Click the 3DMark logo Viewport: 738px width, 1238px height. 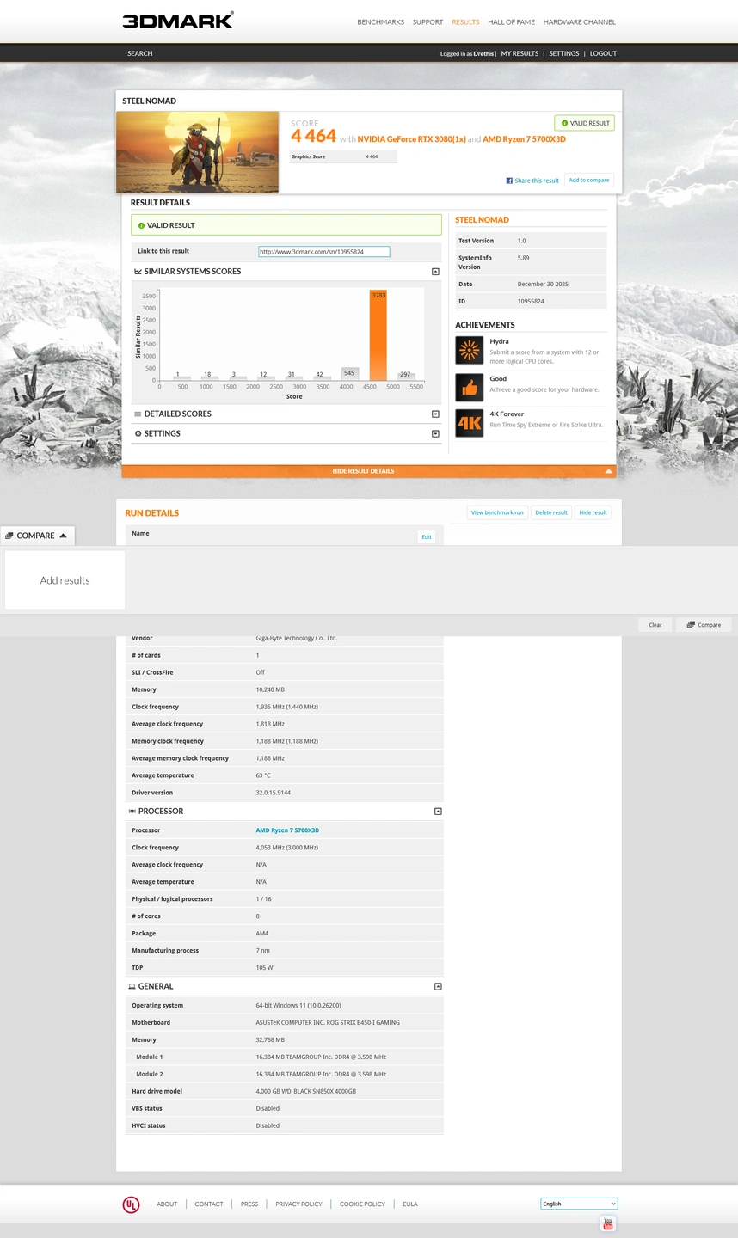(177, 21)
